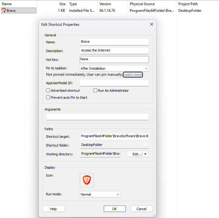
Task: Expand the Run mode combo box
Action: [x=100, y=194]
